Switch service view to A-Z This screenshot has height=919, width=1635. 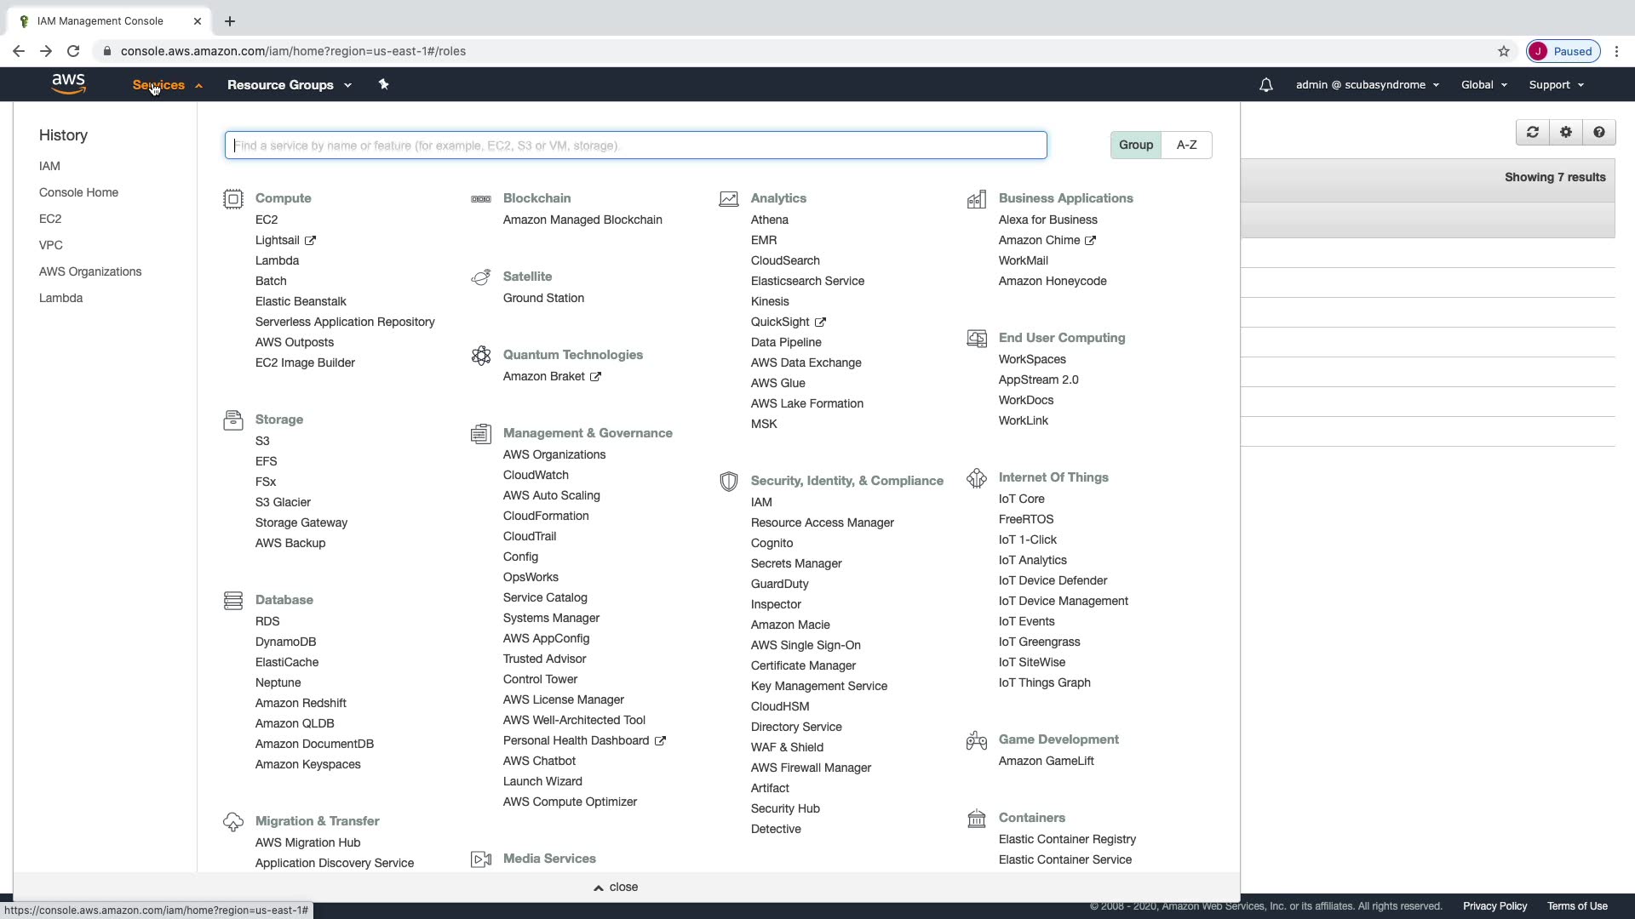click(1186, 145)
